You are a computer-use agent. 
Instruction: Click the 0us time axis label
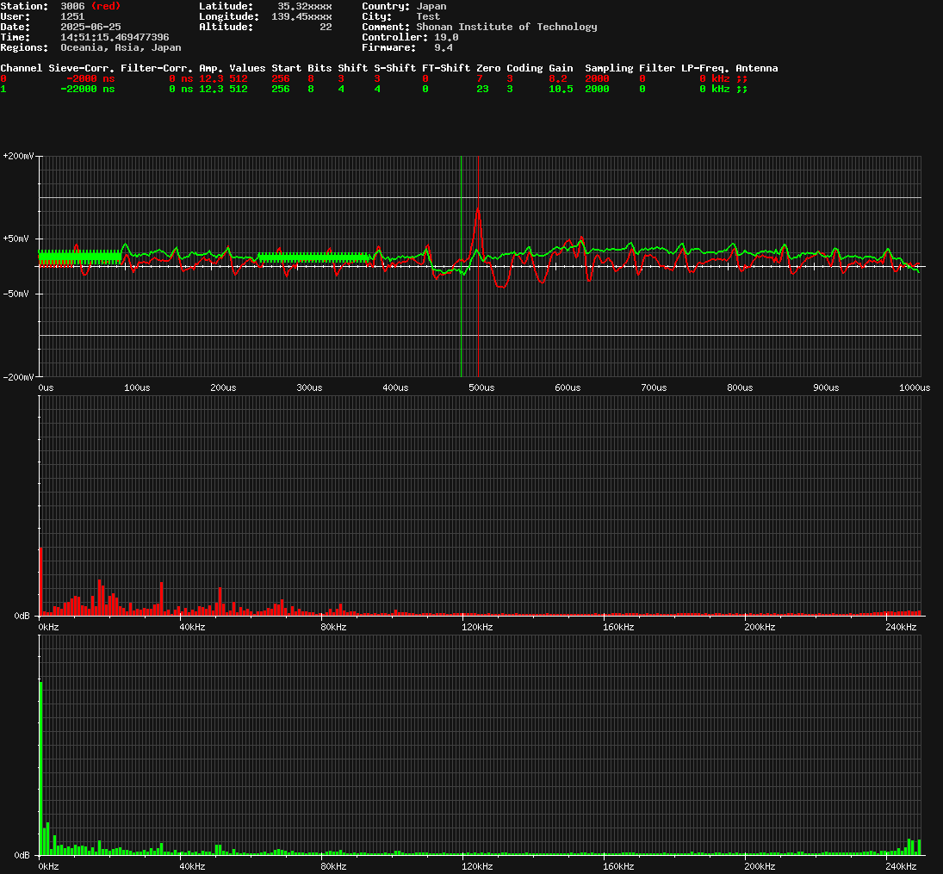tap(46, 387)
